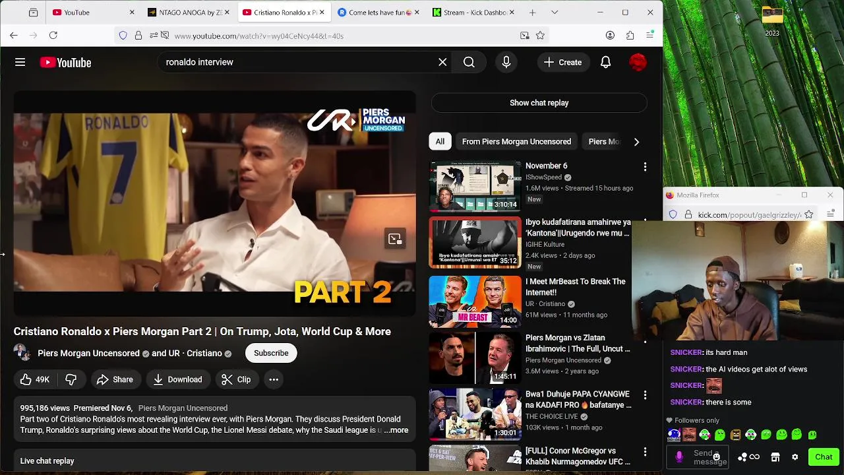
Task: Open 'I Meet MrBeast' video title
Action: [x=576, y=287]
